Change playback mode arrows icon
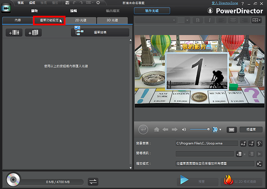Image resolution: width=267 pixels, height=189 pixels. pos(259,164)
